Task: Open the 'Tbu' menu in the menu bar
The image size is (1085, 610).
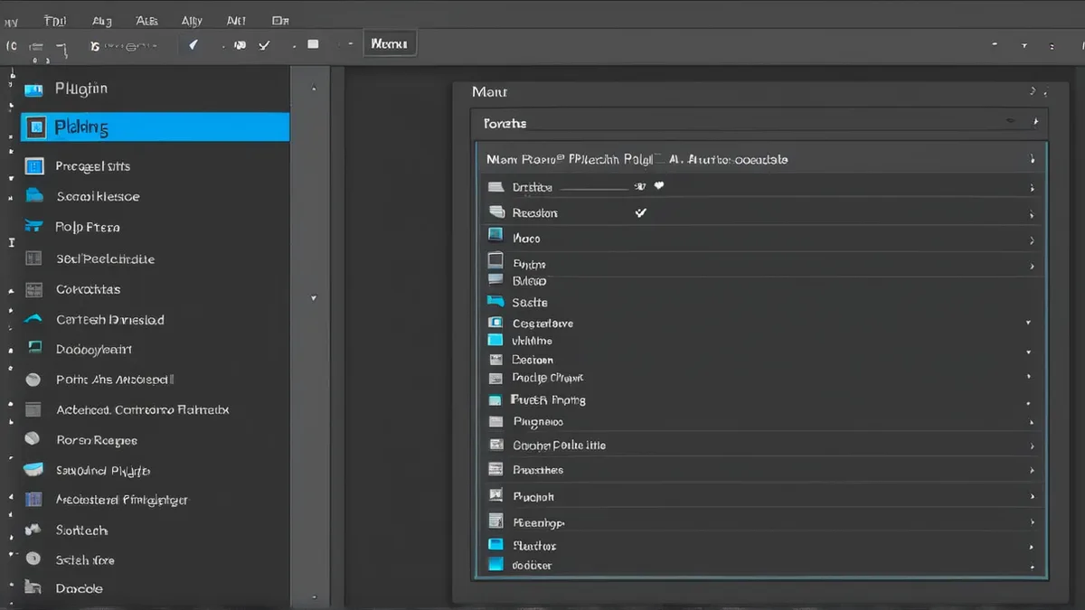Action: click(55, 20)
